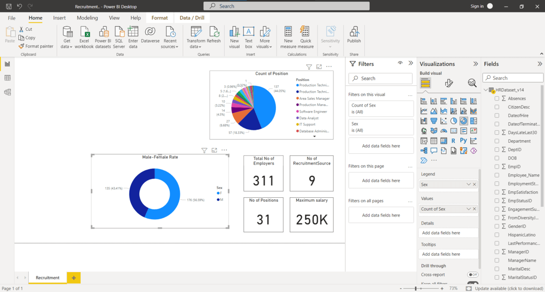The image size is (545, 292).
Task: Open Data view in left sidebar
Action: pyautogui.click(x=7, y=78)
